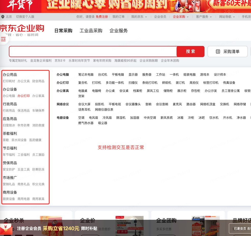
Task: Click 路由器 in 网络会议 row
Action: coord(191,104)
